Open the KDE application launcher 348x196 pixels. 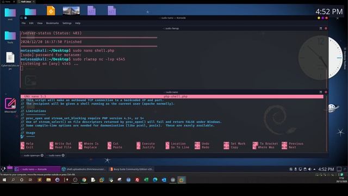tap(3, 169)
